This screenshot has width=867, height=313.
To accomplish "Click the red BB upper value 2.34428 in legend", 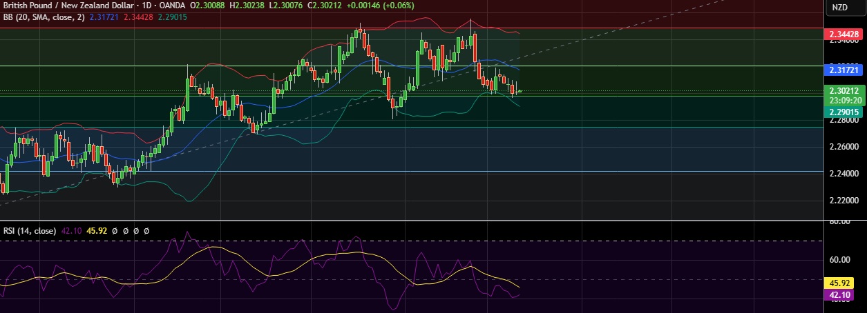I will (138, 18).
